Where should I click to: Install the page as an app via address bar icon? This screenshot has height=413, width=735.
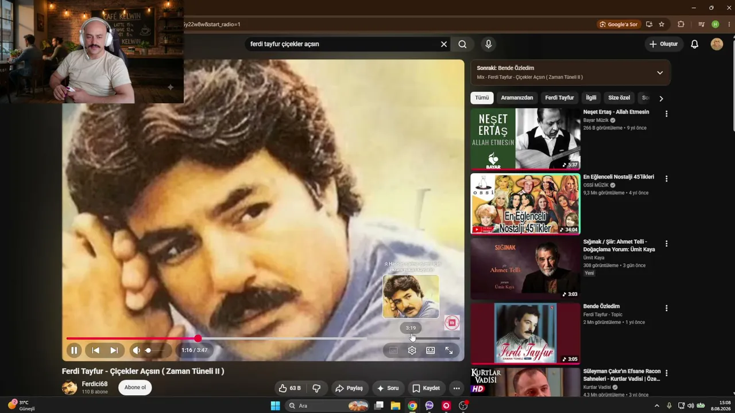[x=649, y=24]
